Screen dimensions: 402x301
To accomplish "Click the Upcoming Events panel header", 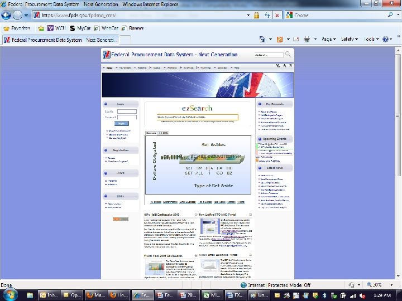I will click(x=275, y=139).
